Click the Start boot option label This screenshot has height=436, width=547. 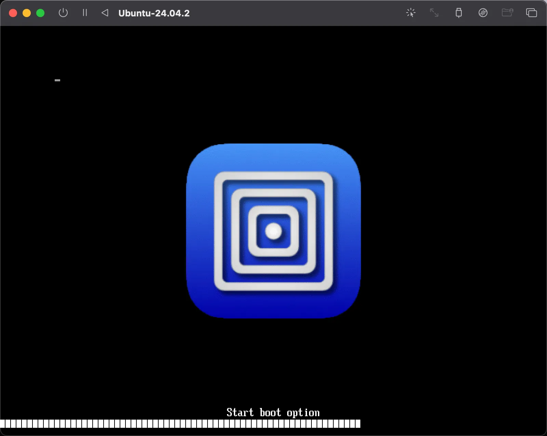[273, 412]
